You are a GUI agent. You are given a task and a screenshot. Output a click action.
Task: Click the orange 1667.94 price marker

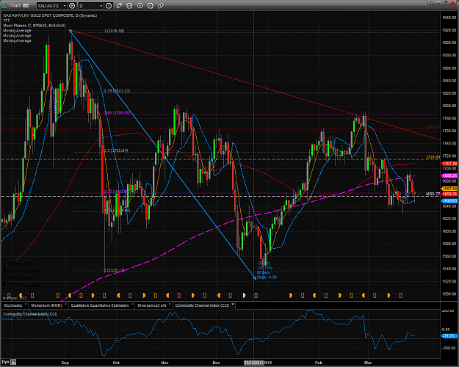[x=449, y=189]
